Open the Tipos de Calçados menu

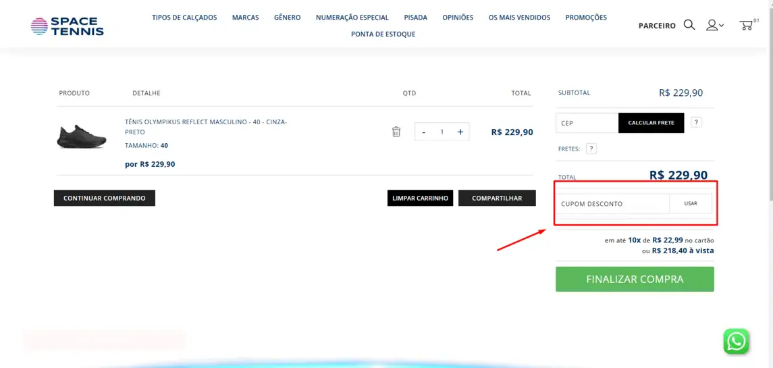[x=184, y=18]
